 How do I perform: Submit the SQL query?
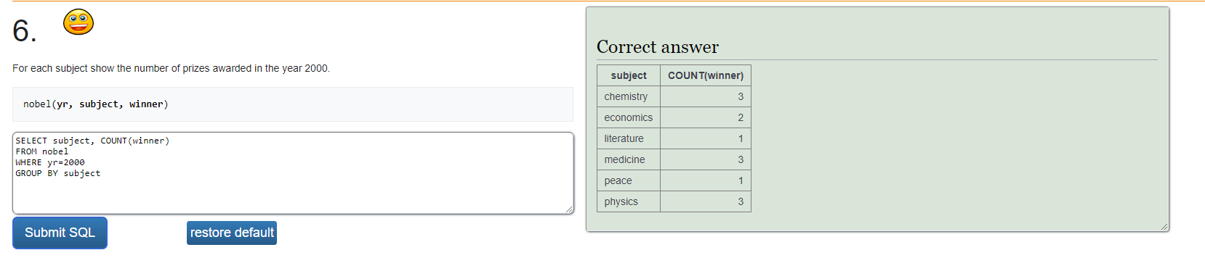pos(60,233)
